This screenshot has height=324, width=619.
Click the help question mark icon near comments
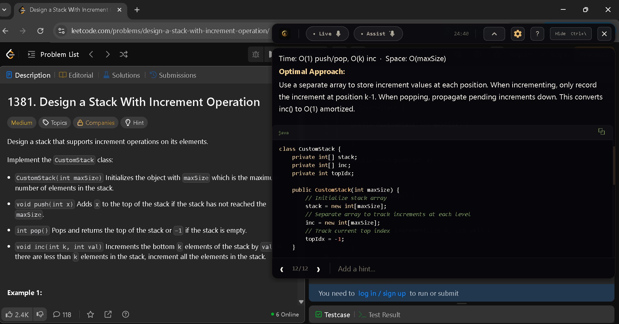pos(126,314)
